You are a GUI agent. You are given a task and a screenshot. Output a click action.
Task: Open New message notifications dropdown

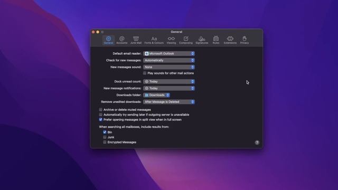169,88
